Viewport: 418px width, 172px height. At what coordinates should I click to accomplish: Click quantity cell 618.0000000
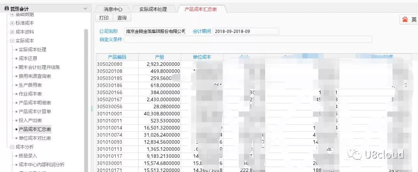tap(165, 86)
